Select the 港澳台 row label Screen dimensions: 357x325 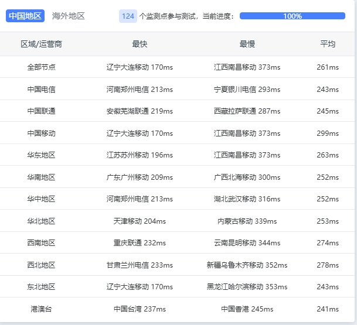[x=41, y=309]
